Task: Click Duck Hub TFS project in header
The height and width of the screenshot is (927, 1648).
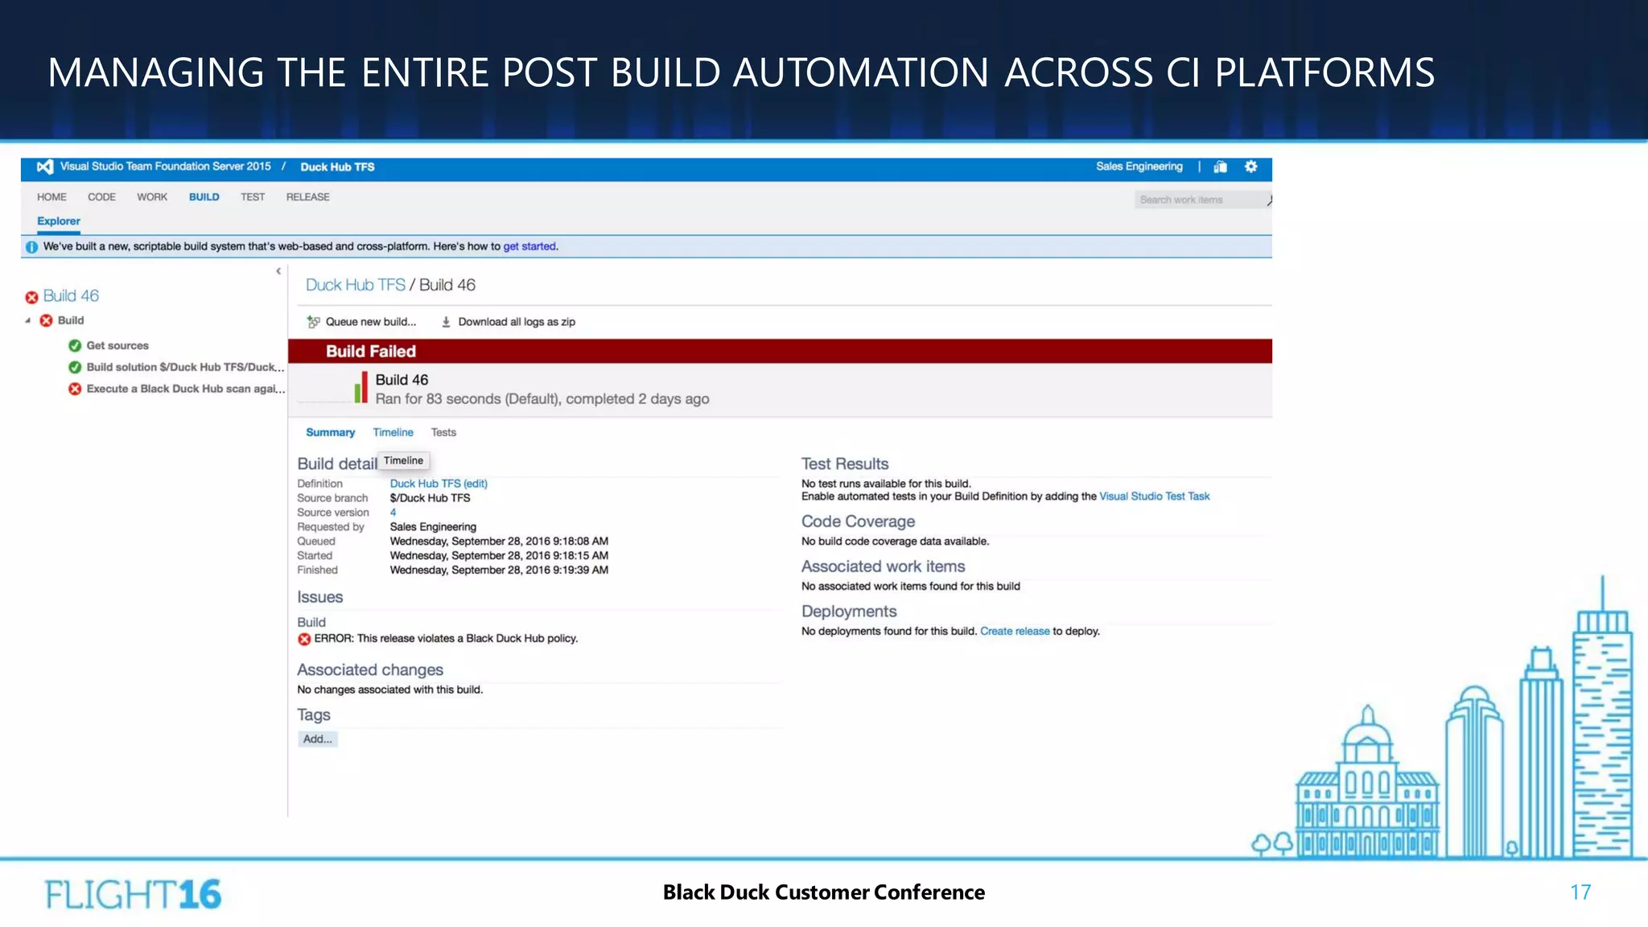Action: coord(338,167)
